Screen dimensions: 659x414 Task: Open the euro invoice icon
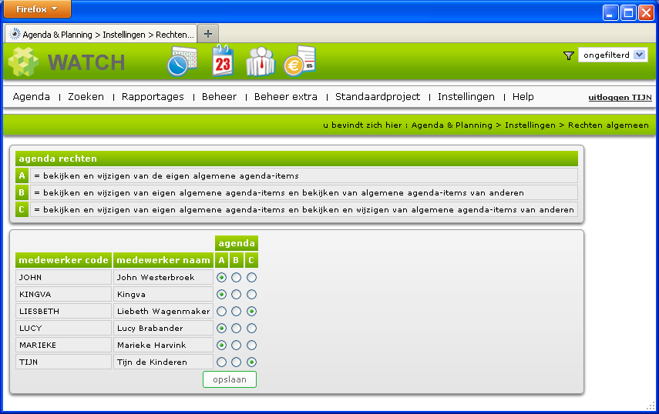300,62
